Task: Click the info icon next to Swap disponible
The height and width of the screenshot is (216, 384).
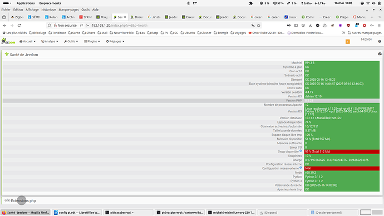Action: coord(301,151)
